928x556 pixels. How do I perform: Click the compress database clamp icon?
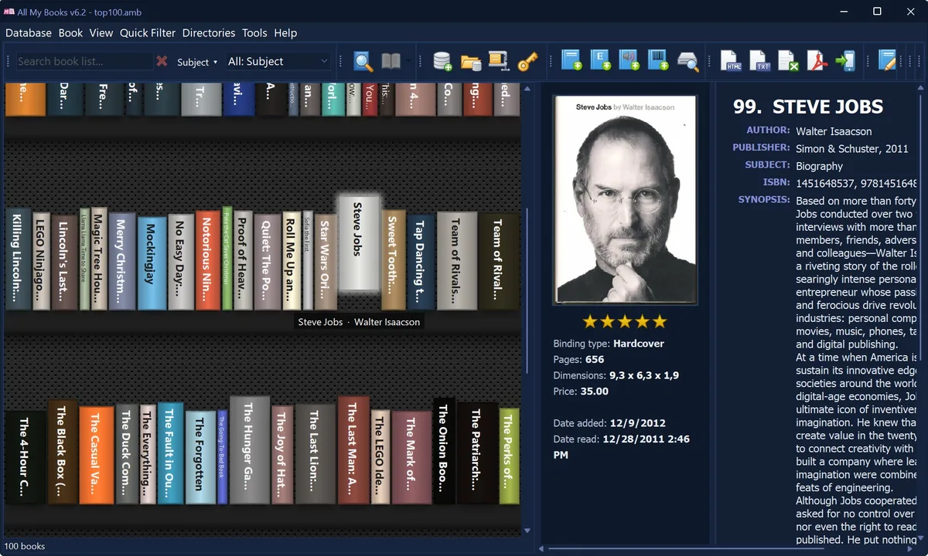pyautogui.click(x=499, y=61)
